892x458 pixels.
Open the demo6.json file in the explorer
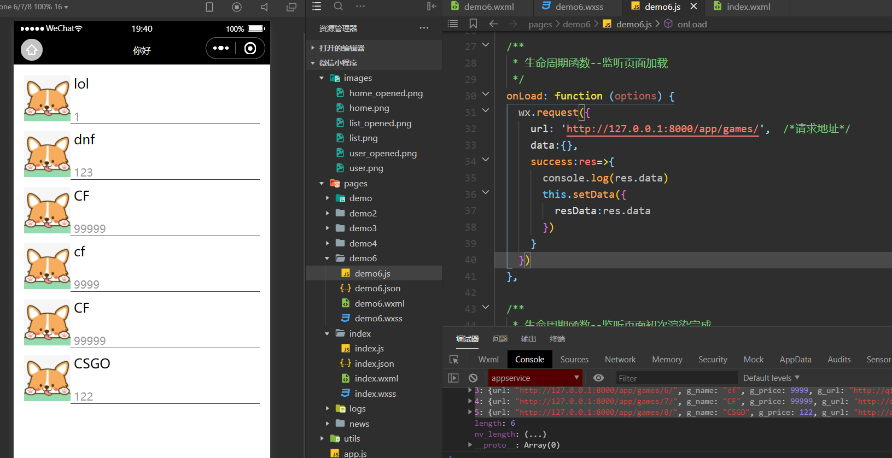377,288
